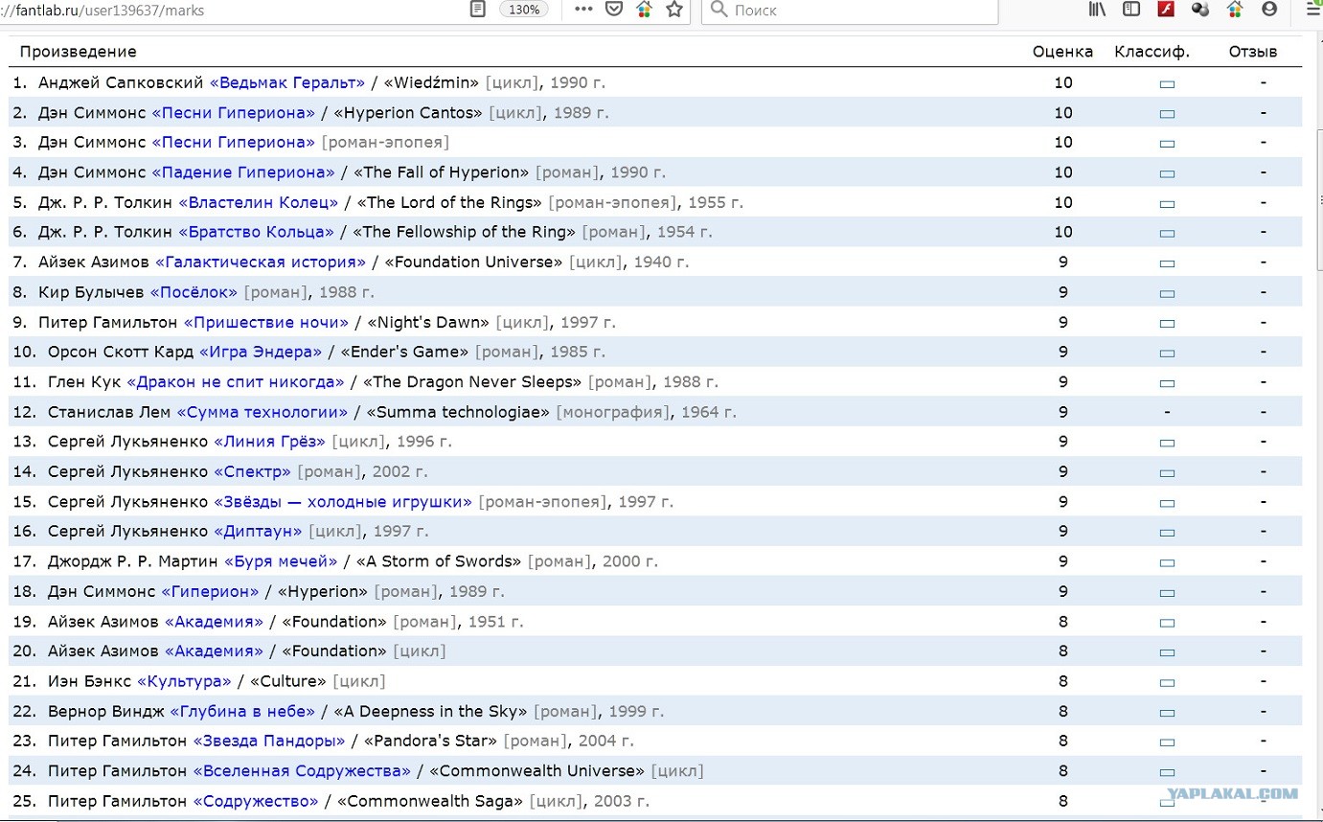Image resolution: width=1323 pixels, height=822 pixels.
Task: Toggle reader view icon in address bar
Action: [478, 10]
